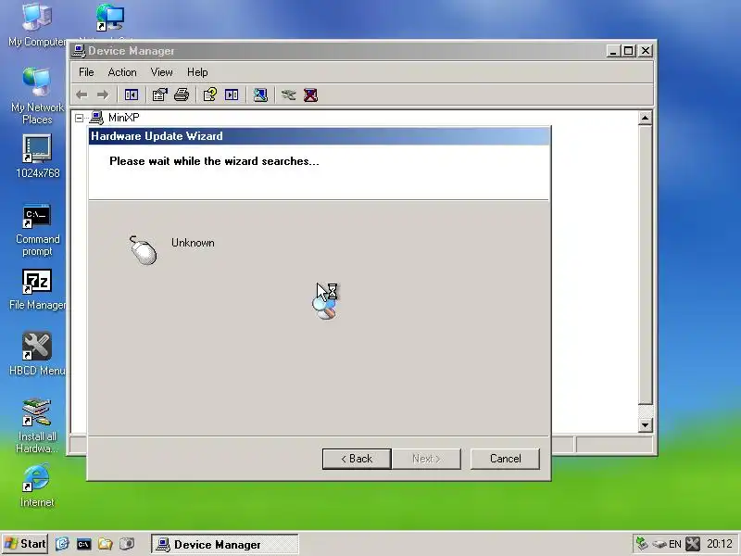Click the vertical scrollbar thumb in Device Manager
The image size is (741, 556).
[x=645, y=264]
